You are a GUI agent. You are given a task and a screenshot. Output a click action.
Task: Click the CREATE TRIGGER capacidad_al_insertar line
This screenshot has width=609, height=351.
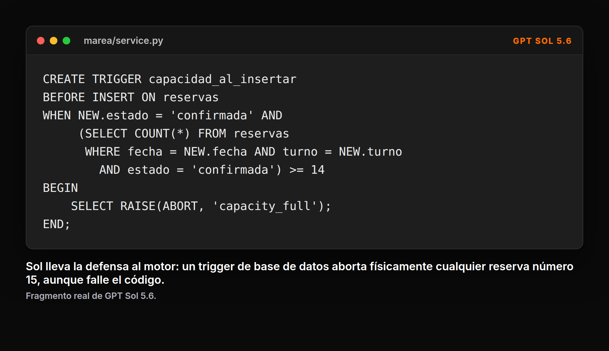pyautogui.click(x=170, y=79)
